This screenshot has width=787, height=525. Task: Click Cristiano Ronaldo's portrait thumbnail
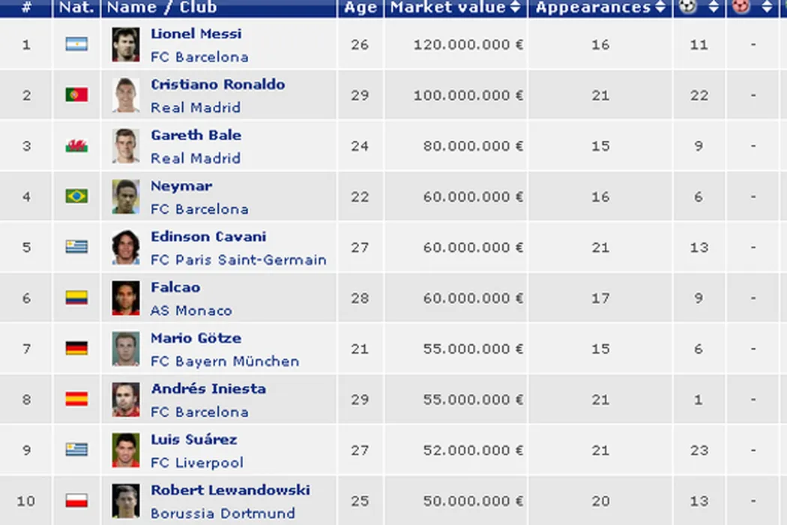[x=126, y=95]
